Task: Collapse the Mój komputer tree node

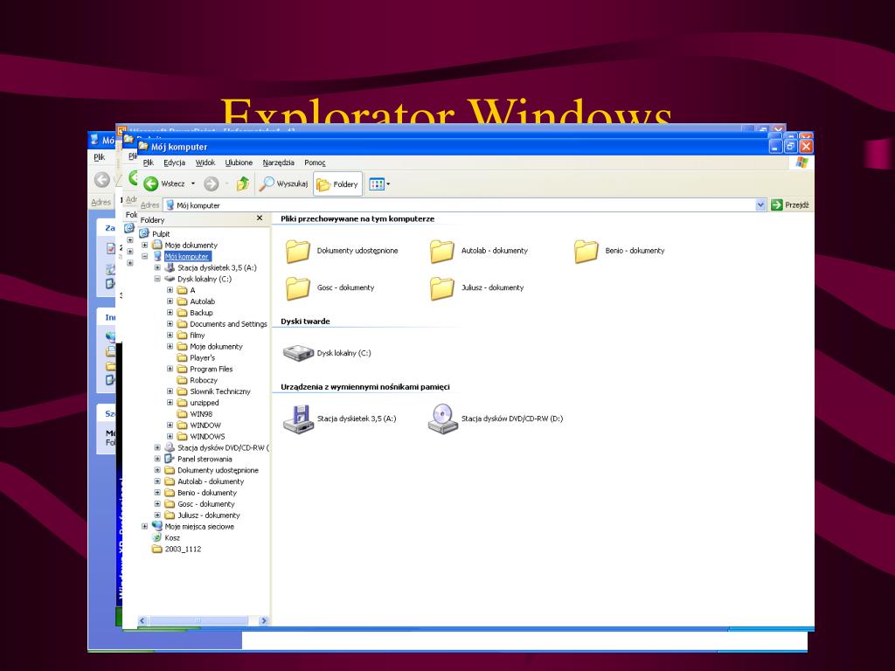Action: [144, 256]
